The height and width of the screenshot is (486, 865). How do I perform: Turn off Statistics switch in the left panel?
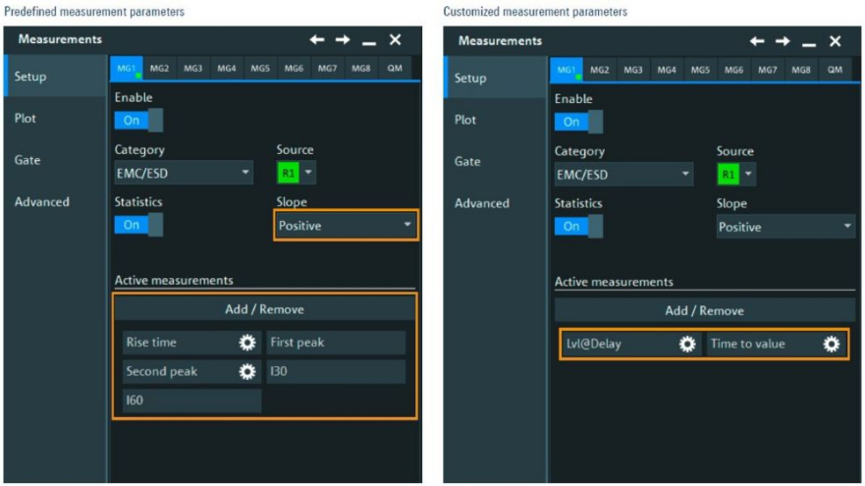(x=138, y=224)
